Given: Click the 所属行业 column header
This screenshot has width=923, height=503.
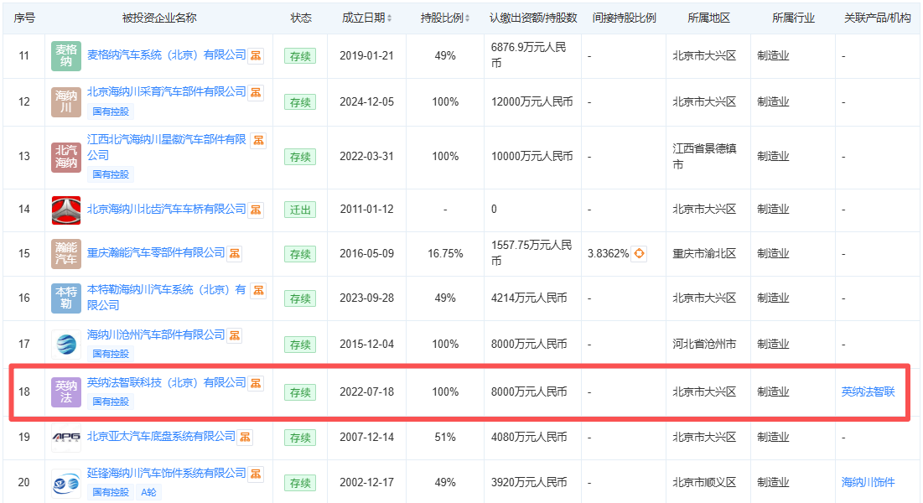Looking at the screenshot, I should pos(794,18).
